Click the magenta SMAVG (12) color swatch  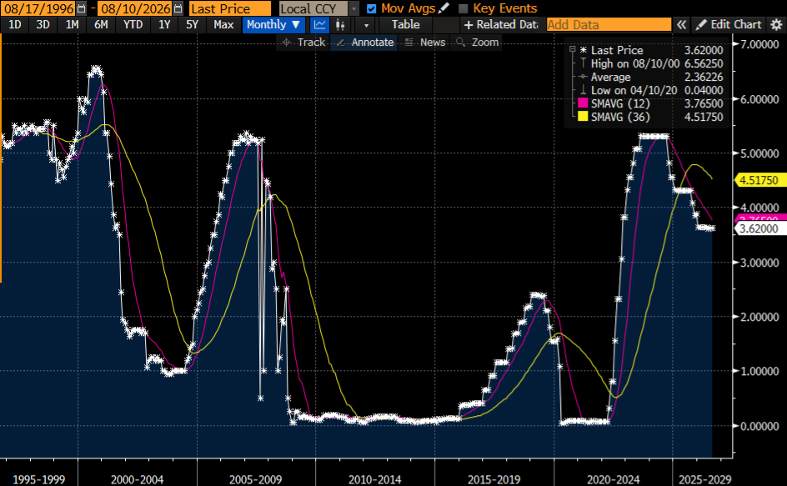(583, 103)
